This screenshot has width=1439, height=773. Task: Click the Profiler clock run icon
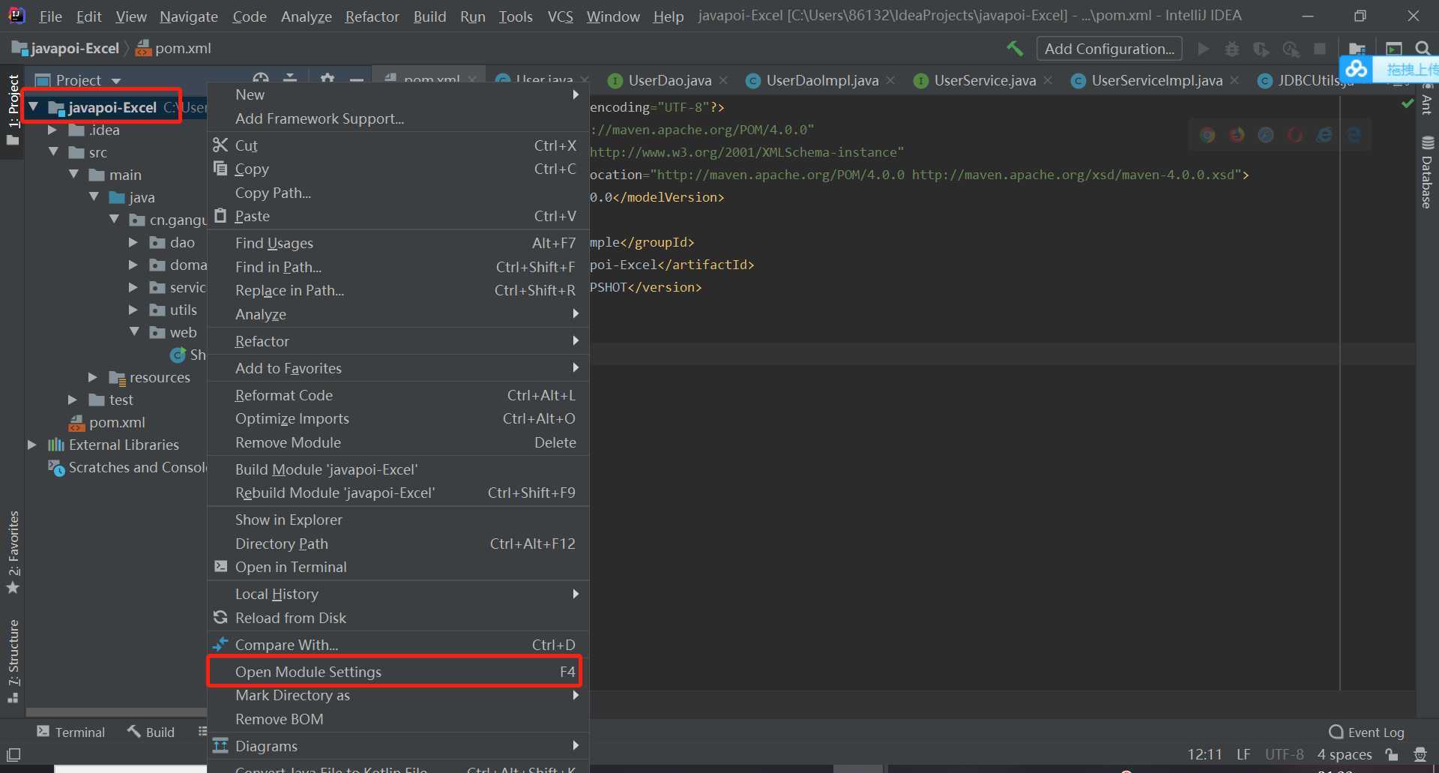point(1291,49)
